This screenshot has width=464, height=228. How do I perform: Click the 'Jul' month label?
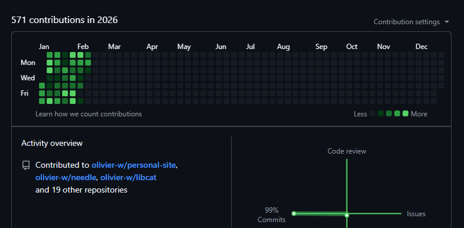251,47
